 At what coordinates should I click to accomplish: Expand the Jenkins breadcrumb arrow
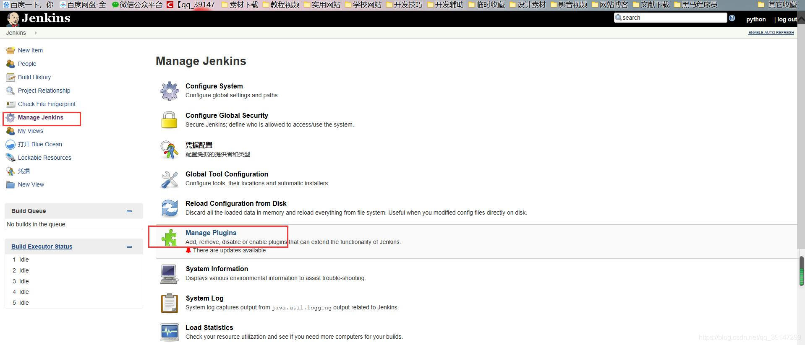pos(36,33)
